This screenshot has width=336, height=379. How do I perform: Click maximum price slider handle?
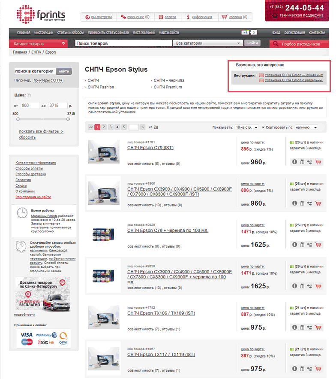tap(68, 119)
